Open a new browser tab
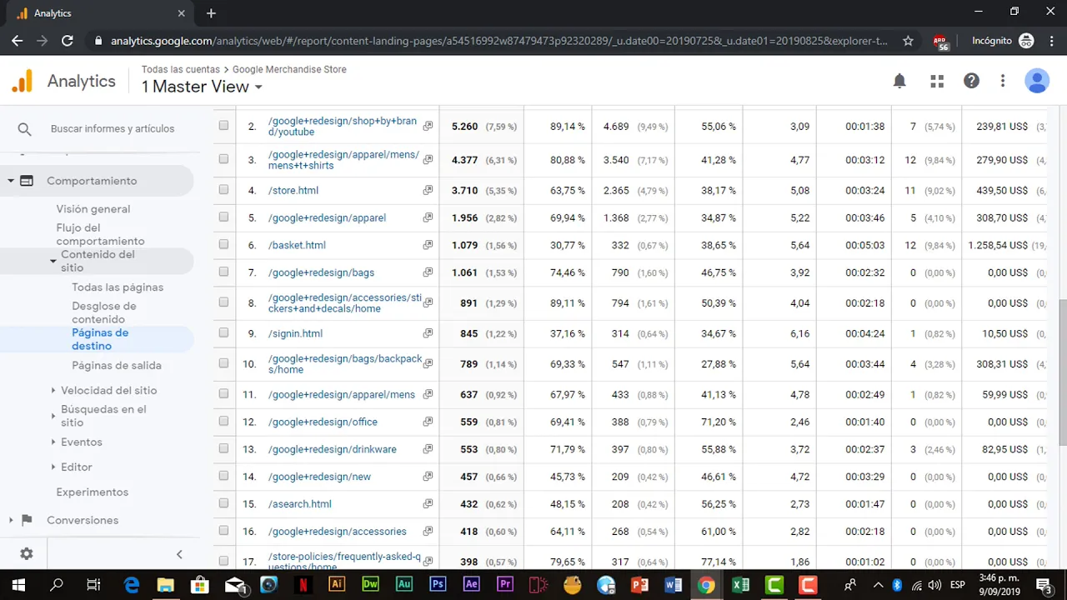Screen dimensions: 1067x600 (211, 13)
